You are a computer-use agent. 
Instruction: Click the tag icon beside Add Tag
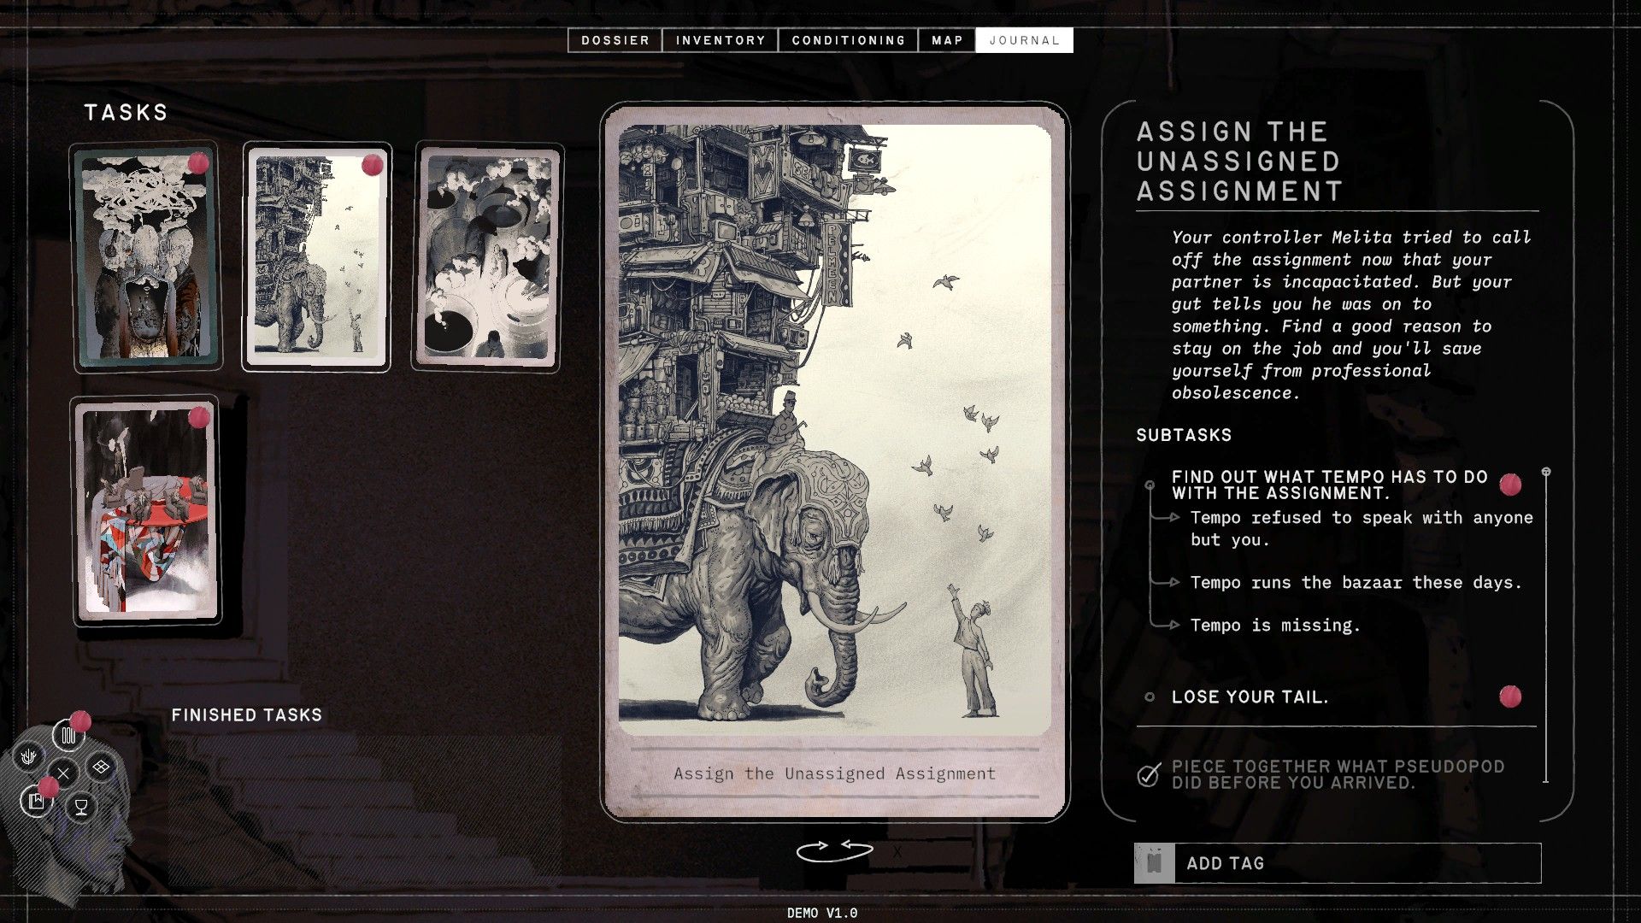(x=1155, y=863)
